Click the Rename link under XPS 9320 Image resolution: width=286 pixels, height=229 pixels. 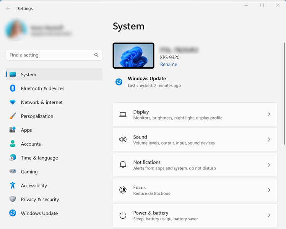click(169, 65)
